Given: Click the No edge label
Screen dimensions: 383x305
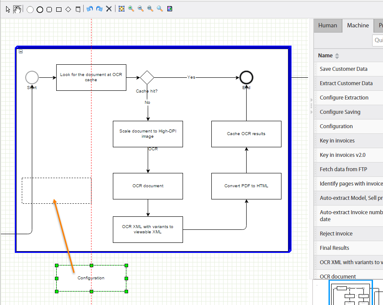Looking at the screenshot, I should click(x=147, y=102).
